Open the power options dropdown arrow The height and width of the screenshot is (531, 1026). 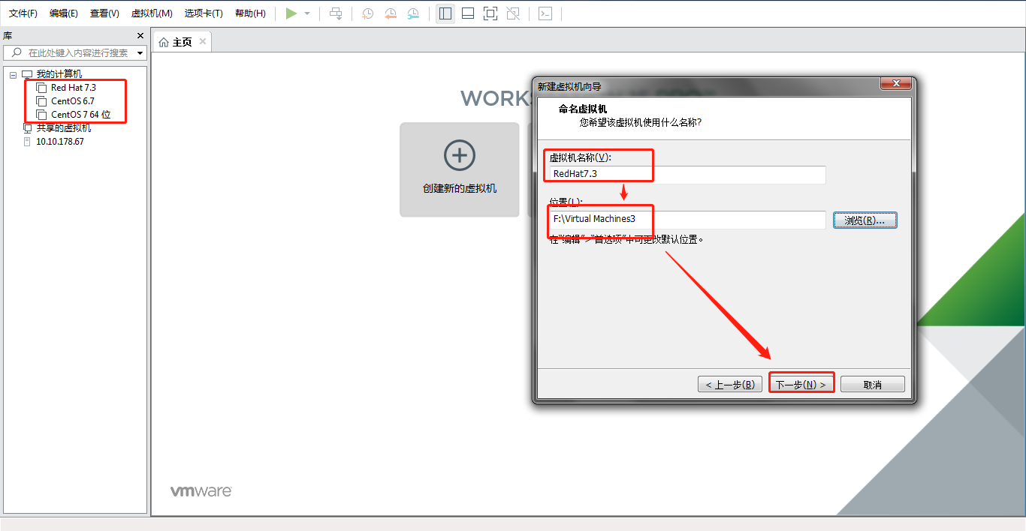307,13
